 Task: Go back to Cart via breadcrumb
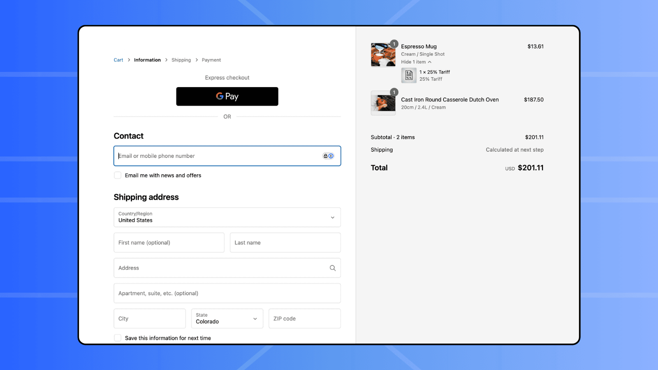coord(118,60)
